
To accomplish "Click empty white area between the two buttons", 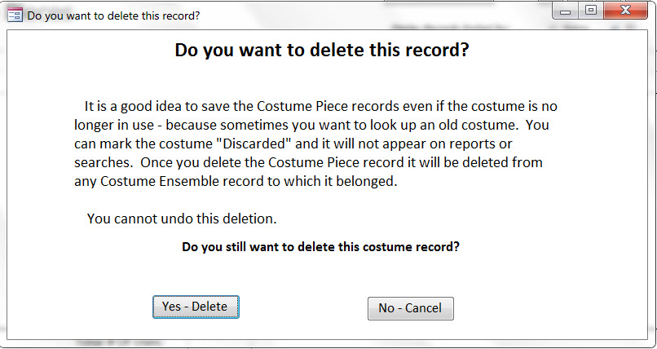I will click(303, 308).
